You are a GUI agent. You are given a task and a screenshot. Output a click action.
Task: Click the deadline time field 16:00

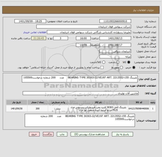83,38
